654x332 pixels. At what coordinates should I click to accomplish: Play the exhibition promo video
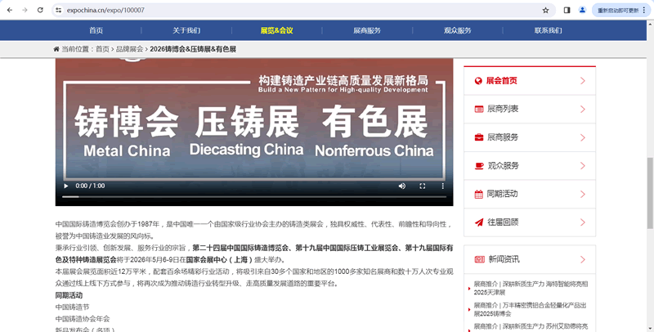point(66,186)
